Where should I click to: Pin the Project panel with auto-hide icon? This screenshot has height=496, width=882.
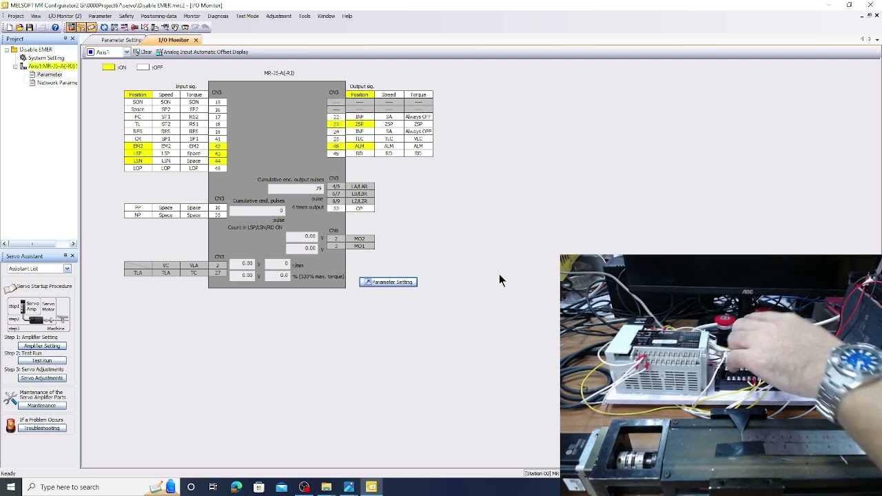click(65, 39)
